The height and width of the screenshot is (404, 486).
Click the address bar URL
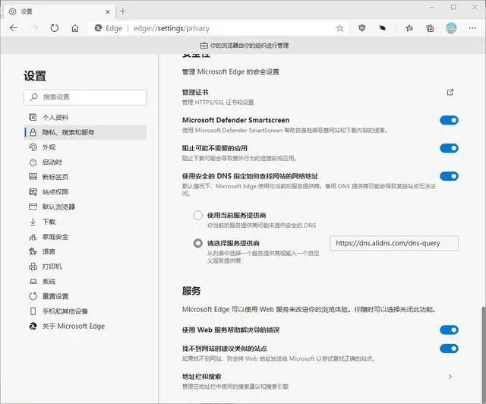[x=172, y=29]
